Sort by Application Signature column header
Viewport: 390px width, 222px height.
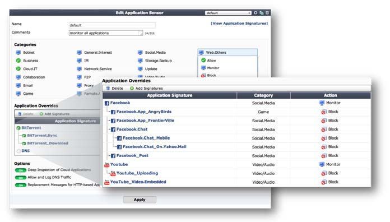170,95
